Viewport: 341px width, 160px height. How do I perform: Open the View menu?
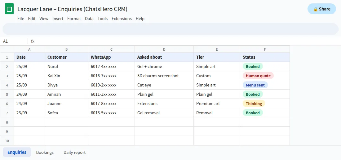coord(44,19)
